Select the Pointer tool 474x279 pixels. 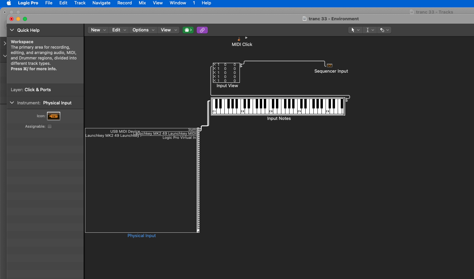click(354, 30)
